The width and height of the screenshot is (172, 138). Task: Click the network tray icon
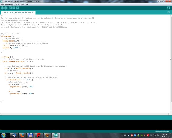coord(155,136)
